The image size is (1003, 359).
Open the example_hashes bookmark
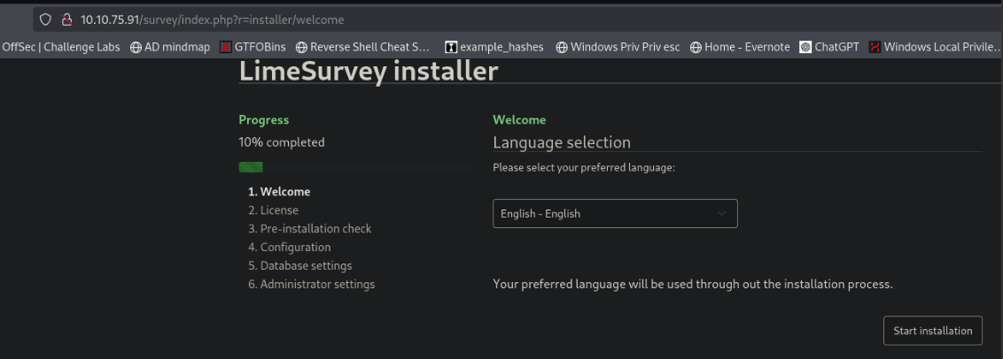pyautogui.click(x=494, y=47)
